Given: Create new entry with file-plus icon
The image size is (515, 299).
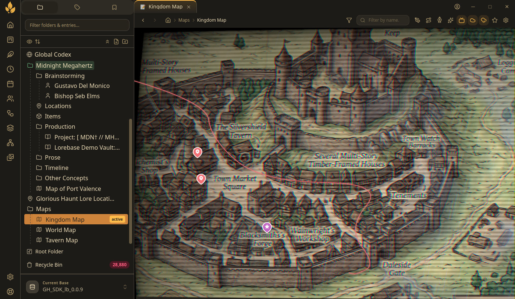Looking at the screenshot, I should coord(116,42).
